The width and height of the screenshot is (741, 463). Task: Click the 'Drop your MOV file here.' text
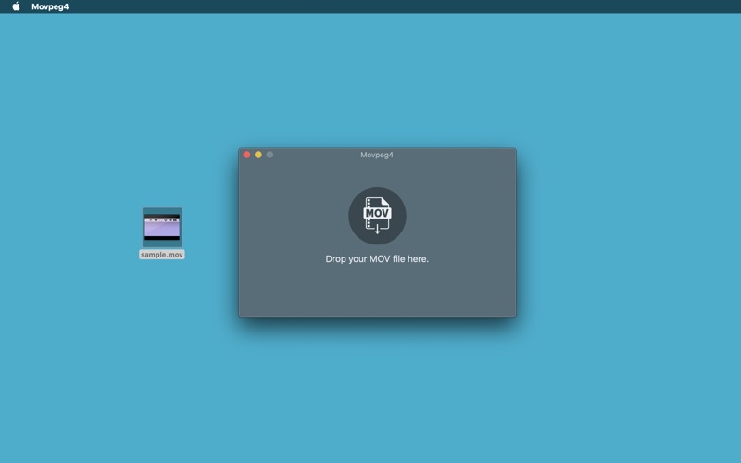pos(377,259)
